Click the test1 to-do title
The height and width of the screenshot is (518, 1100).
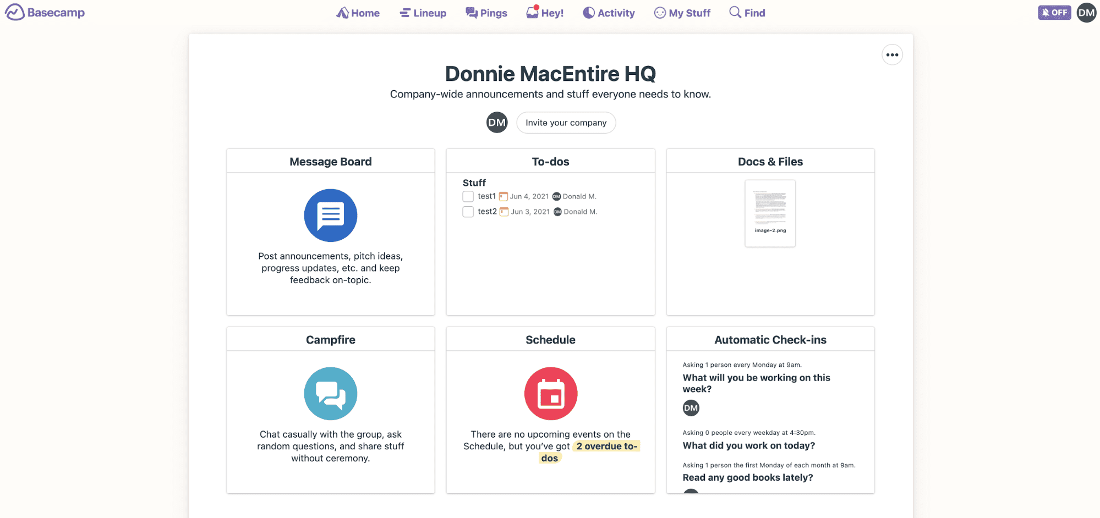tap(487, 196)
